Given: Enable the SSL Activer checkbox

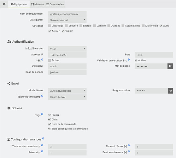Looking at the screenshot, I should (50, 60).
